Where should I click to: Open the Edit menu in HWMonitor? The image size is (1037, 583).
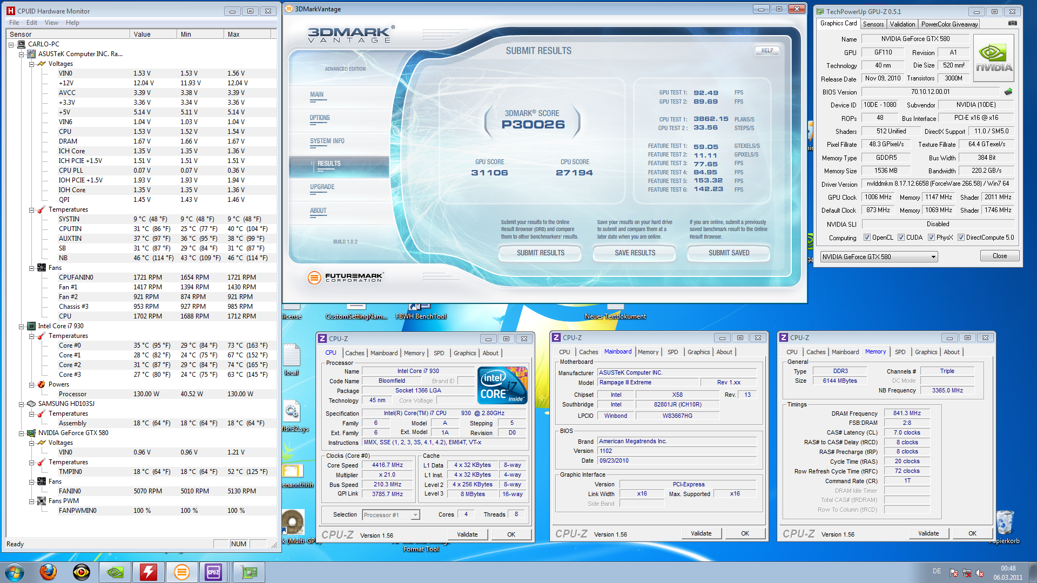click(32, 23)
